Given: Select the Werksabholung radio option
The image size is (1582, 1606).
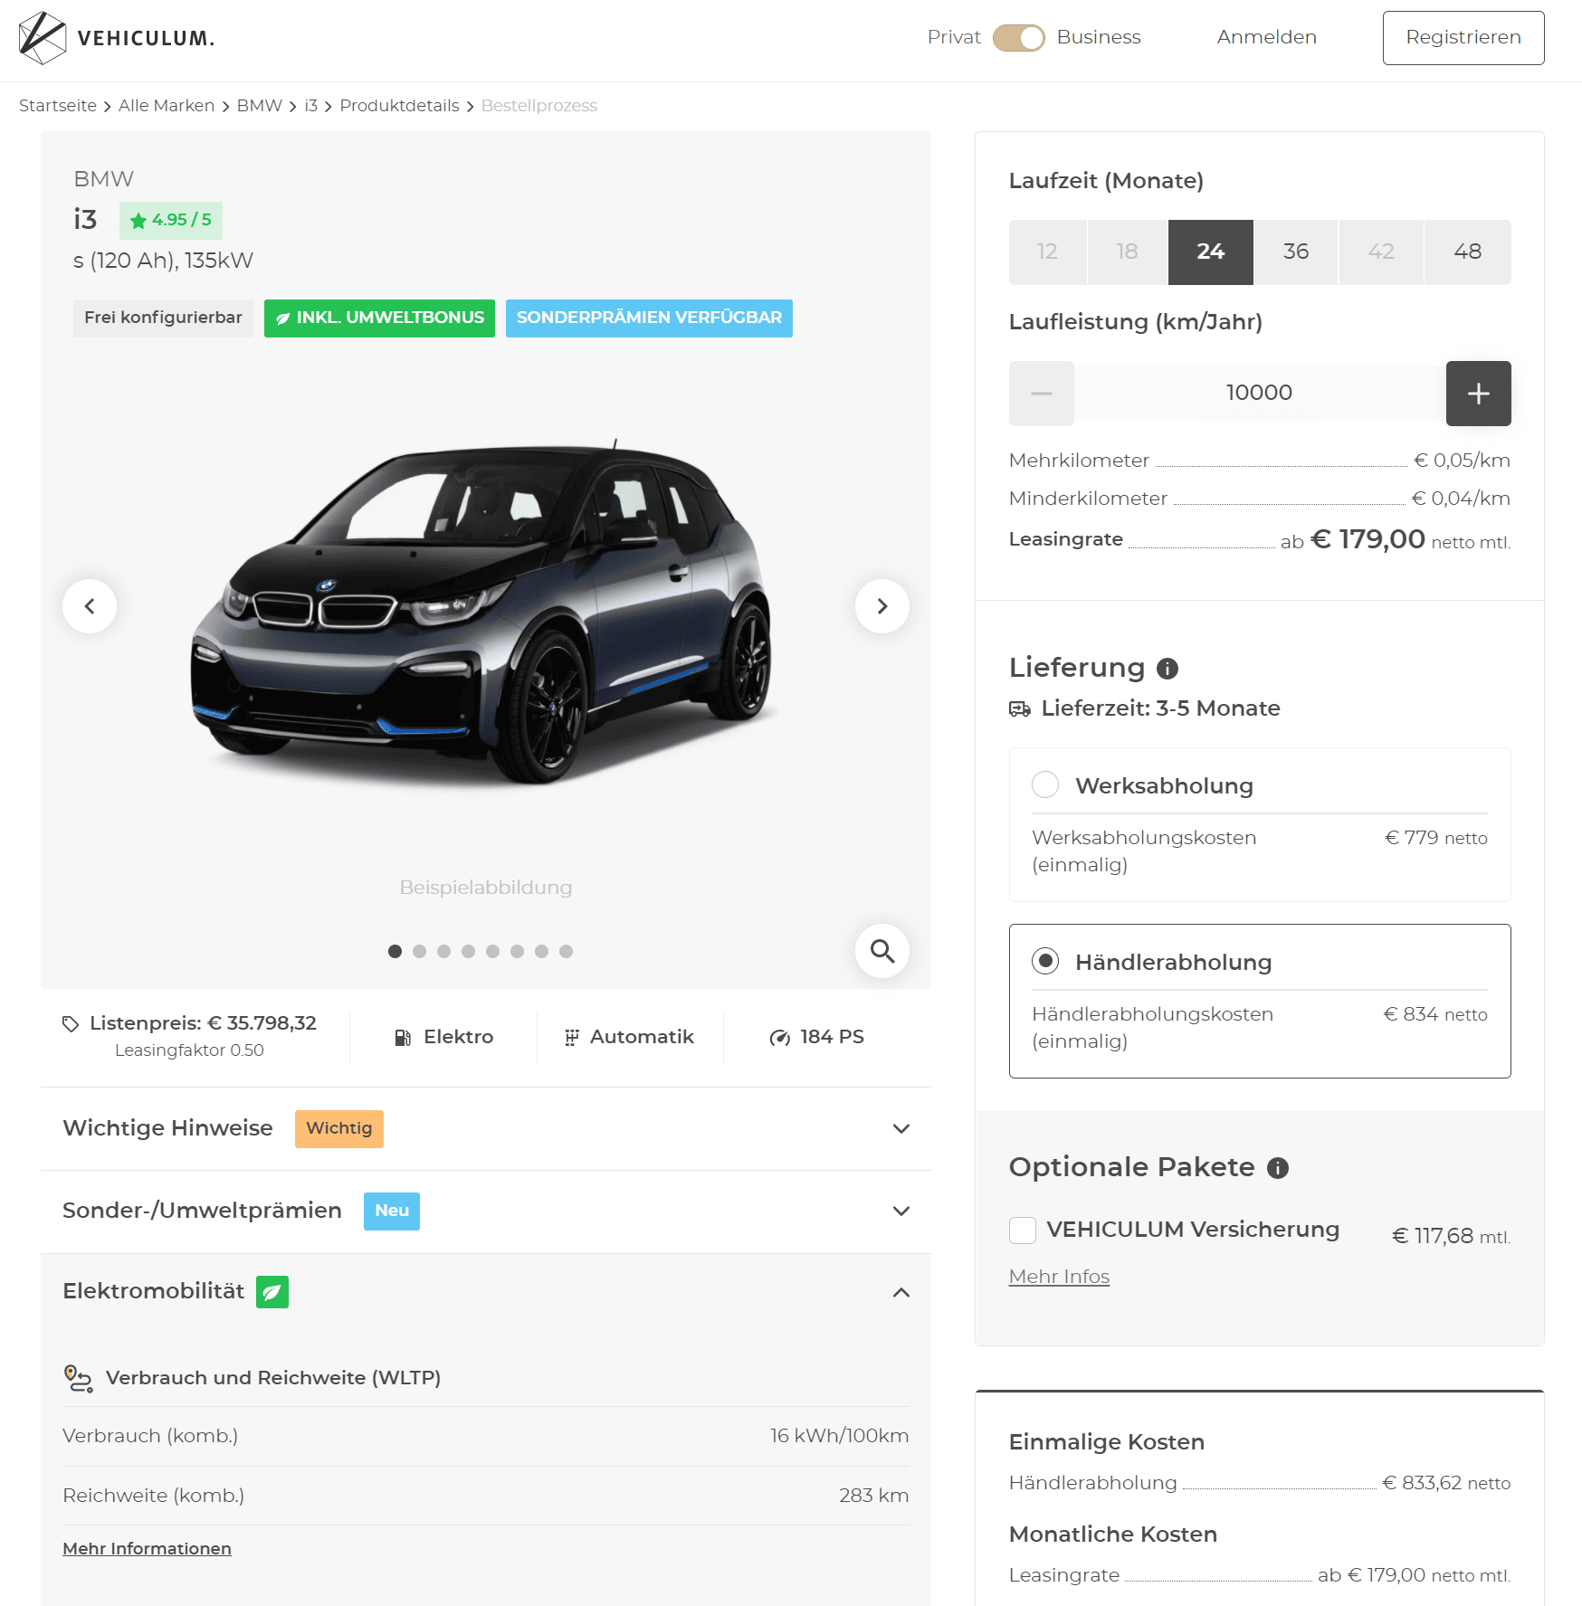Looking at the screenshot, I should [1045, 784].
